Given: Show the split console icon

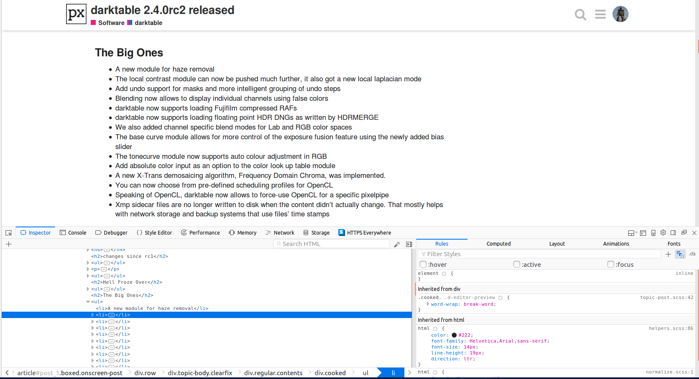Looking at the screenshot, I should click(x=643, y=233).
